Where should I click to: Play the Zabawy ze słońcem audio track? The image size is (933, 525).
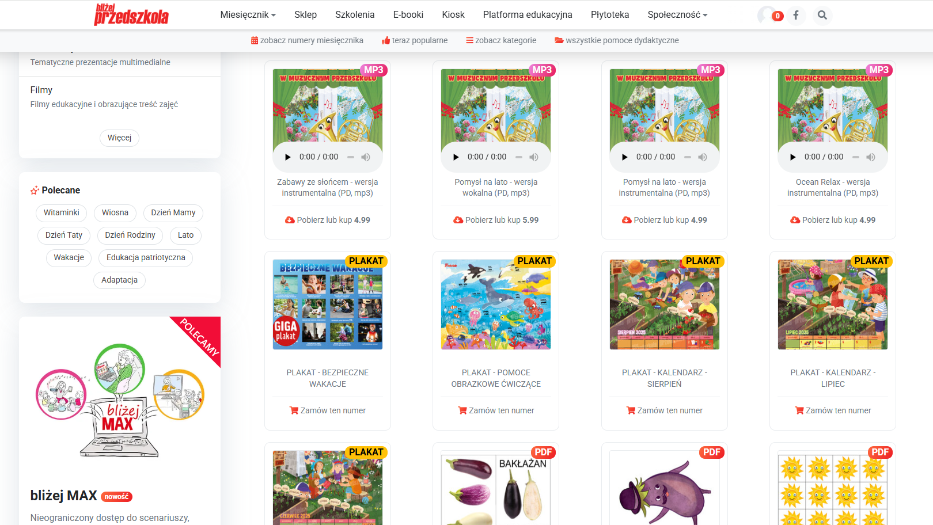tap(288, 157)
